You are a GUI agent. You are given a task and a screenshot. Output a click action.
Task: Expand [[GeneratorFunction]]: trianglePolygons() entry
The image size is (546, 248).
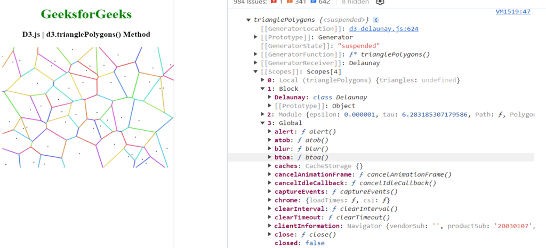point(256,54)
